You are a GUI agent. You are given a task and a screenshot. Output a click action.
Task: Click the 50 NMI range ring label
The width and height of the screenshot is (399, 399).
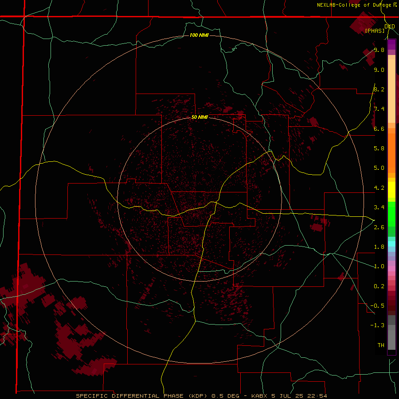coord(199,117)
